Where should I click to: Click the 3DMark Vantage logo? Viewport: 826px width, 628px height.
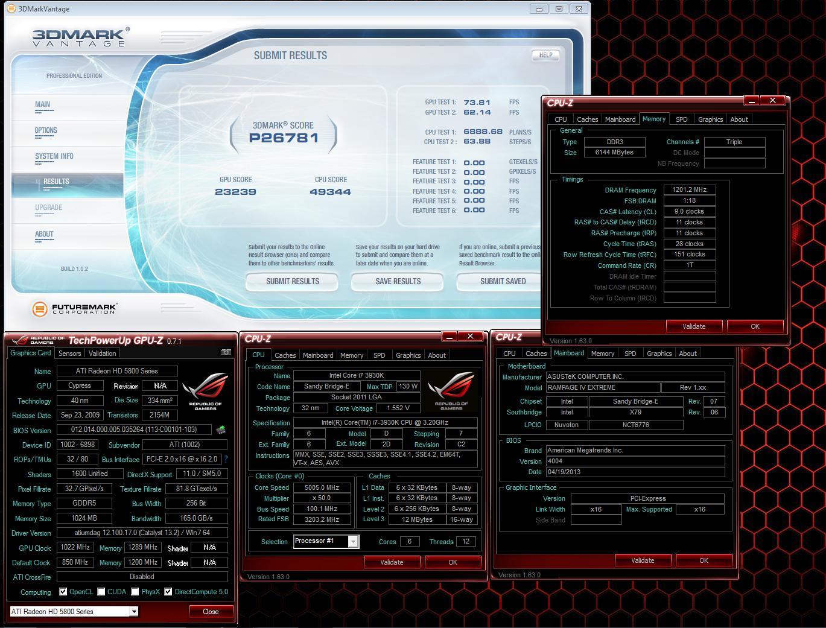[x=80, y=37]
